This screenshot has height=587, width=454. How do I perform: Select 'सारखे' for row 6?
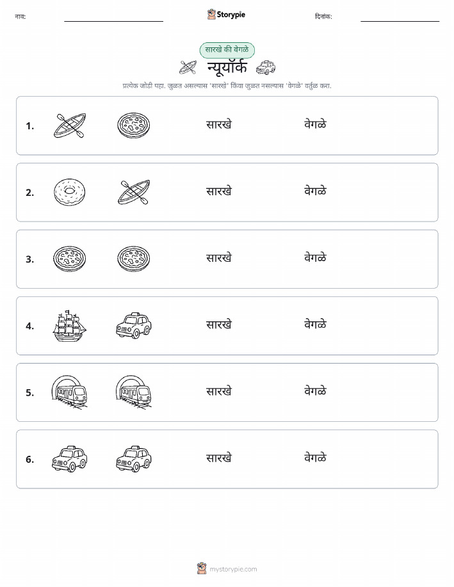pos(219,458)
